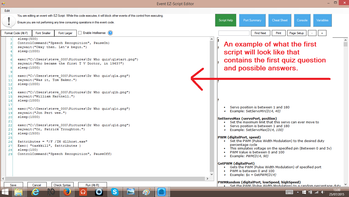The image size is (349, 197).
Task: Click the Exec( "taskkill", $attributes ) line
Action: pos(49,146)
